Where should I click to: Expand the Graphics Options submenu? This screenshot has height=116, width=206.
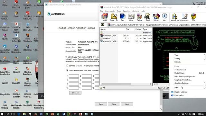(x=188, y=83)
